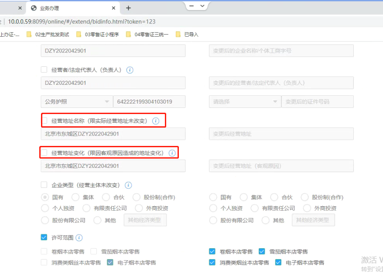
Task: Click 变更后的企业名称/个体工商字号 input field
Action: point(281,51)
